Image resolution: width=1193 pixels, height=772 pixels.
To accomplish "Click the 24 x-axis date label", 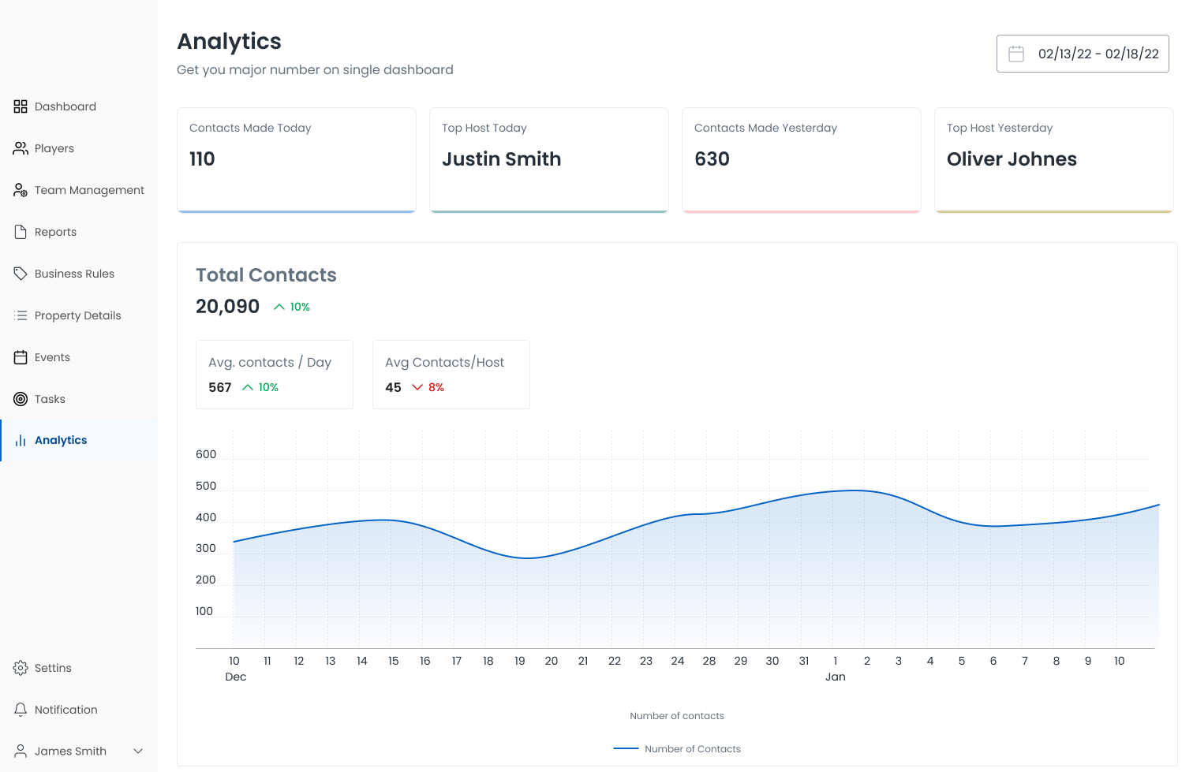I will (x=678, y=661).
